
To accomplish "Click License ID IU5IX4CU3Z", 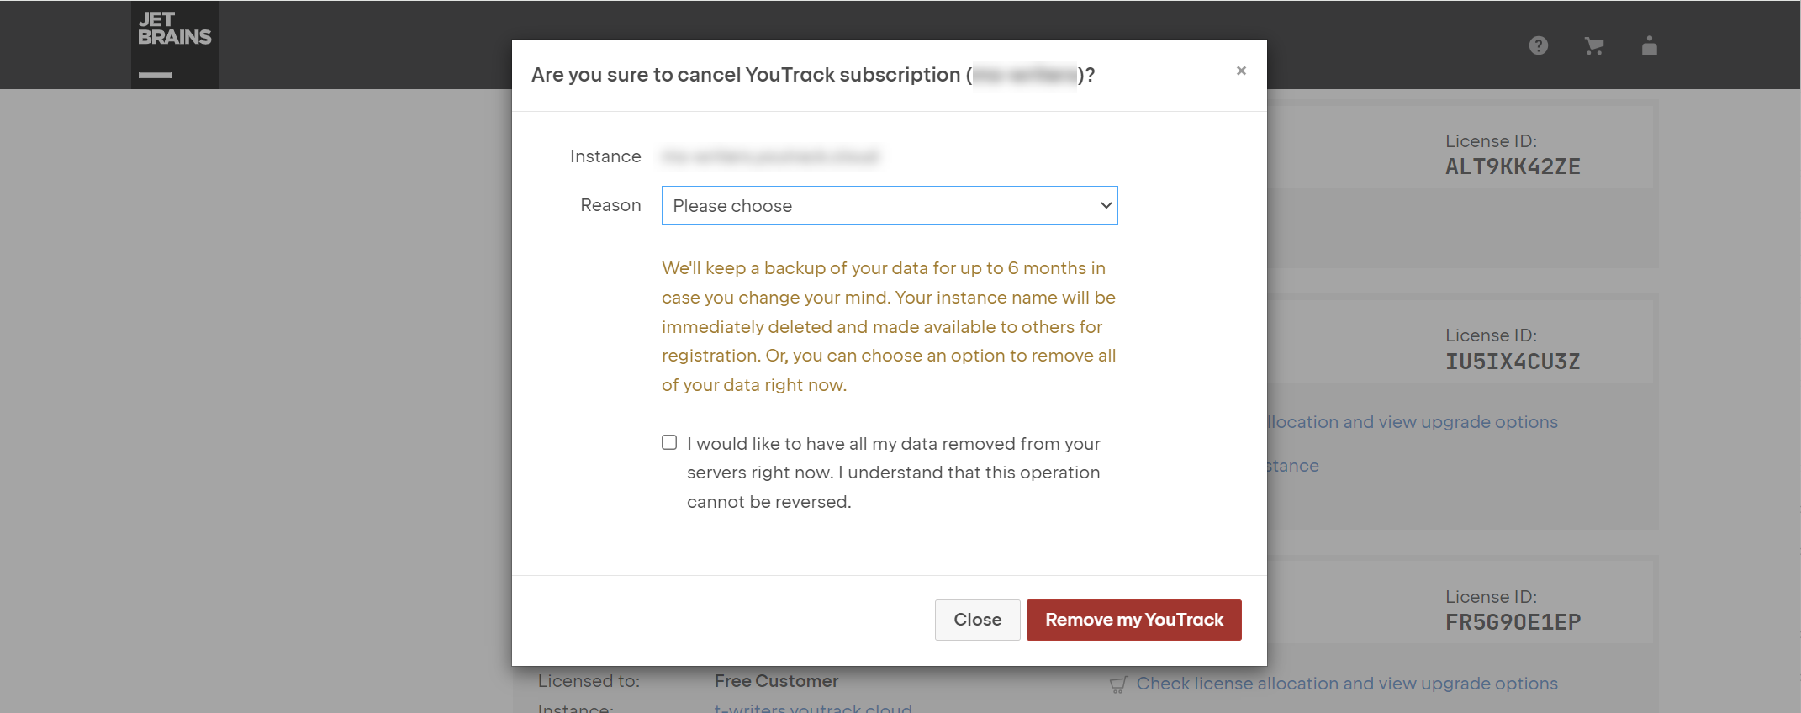I will click(x=1513, y=362).
